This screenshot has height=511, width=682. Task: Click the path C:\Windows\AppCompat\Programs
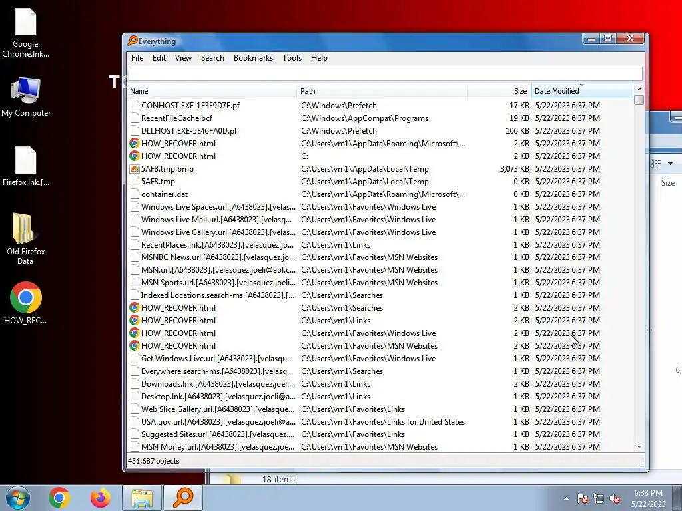coord(364,118)
